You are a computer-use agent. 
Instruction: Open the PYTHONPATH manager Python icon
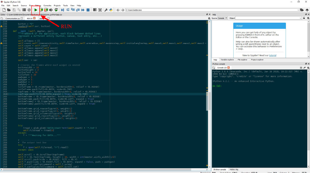[111, 10]
